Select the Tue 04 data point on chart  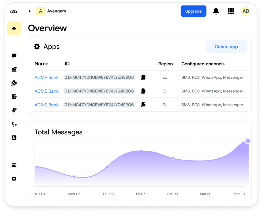39,167
